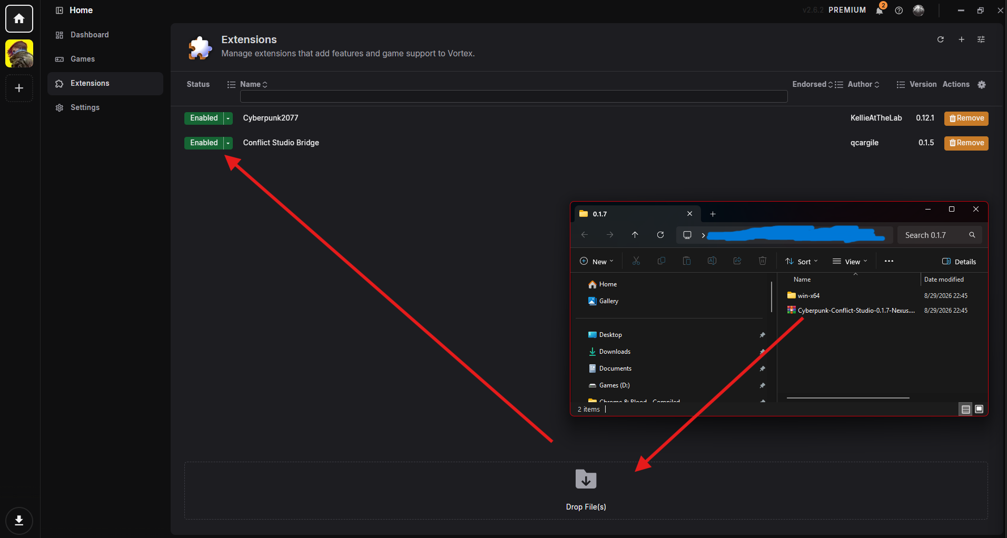Close the 0.1.7 File Explorer tab
Screen dimensions: 1007x538
[x=689, y=214]
